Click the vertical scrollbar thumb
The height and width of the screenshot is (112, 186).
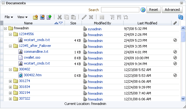point(183,36)
